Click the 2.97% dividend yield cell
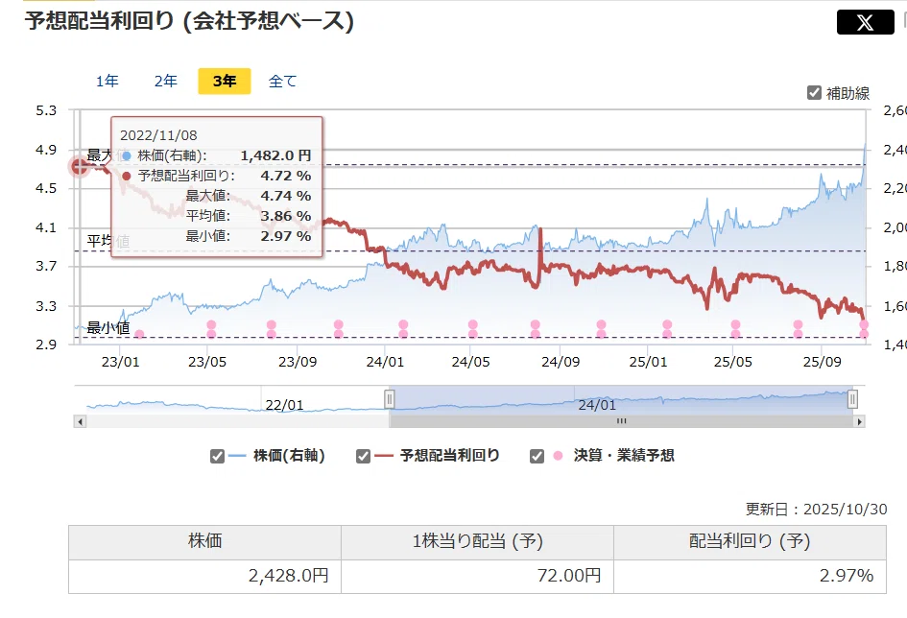The width and height of the screenshot is (907, 618). 750,576
